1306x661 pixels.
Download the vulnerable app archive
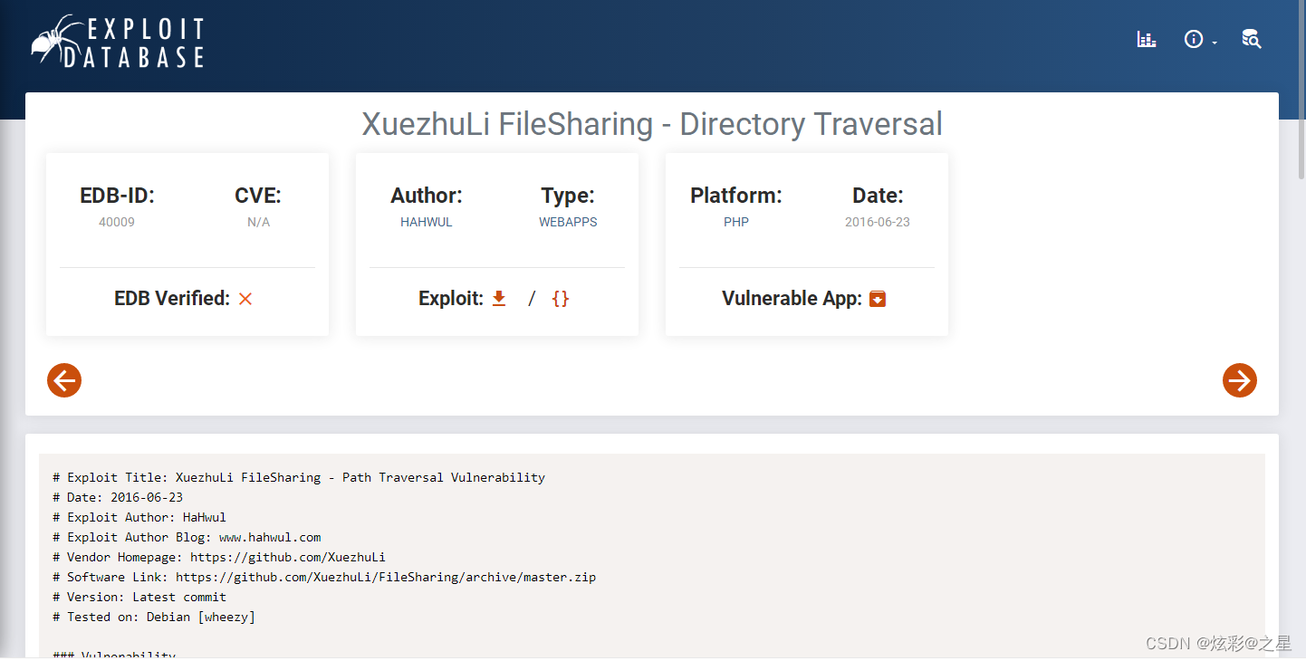click(x=877, y=299)
